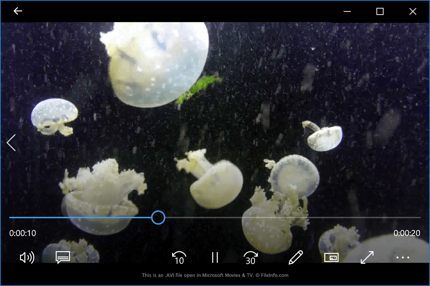430x286 pixels.
Task: Maximize the Movies & TV window
Action: click(380, 11)
